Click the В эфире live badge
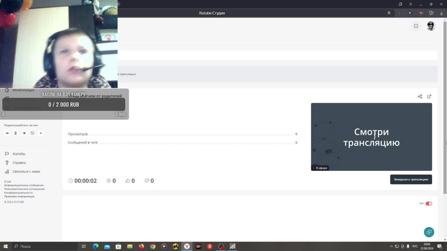 click(x=320, y=168)
